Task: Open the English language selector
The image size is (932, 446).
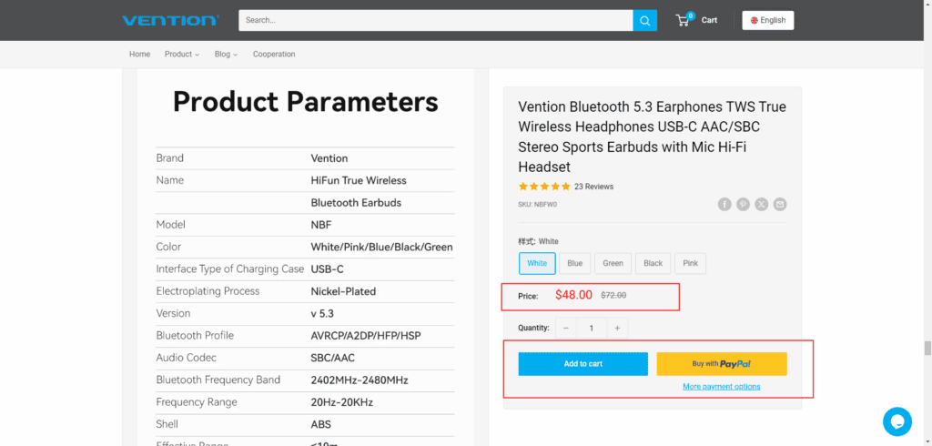Action: (x=768, y=20)
